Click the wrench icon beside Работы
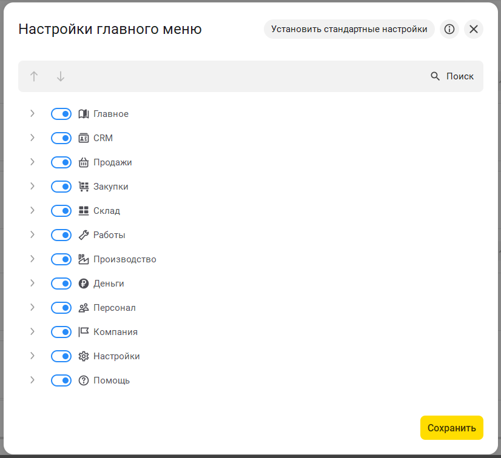501x458 pixels. tap(84, 235)
